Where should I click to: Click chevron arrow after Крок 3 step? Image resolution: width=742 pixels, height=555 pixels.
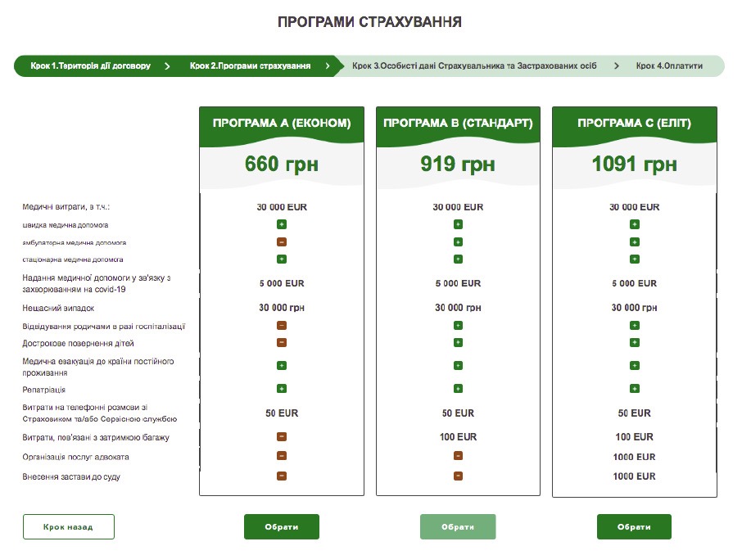click(x=616, y=66)
